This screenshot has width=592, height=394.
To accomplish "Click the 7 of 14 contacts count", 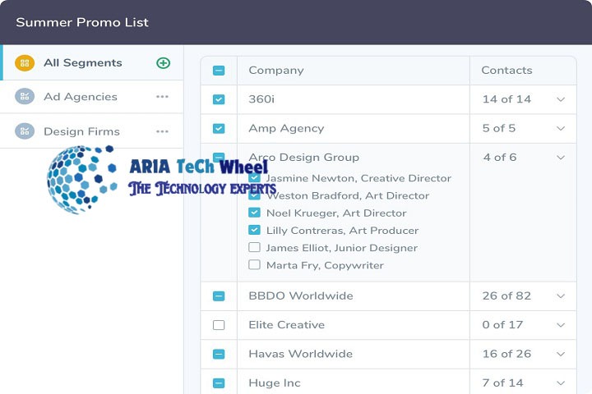I will click(502, 383).
